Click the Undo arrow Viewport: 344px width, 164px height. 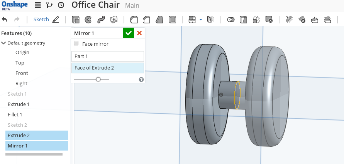5,19
